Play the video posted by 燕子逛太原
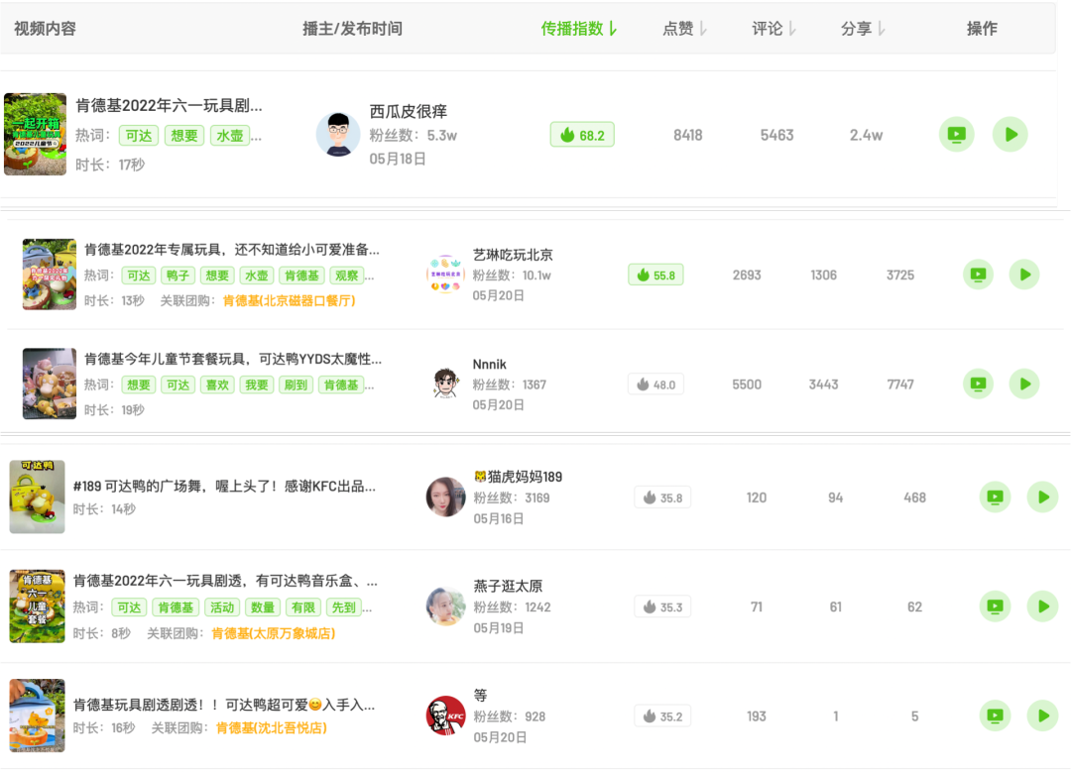 (1043, 607)
